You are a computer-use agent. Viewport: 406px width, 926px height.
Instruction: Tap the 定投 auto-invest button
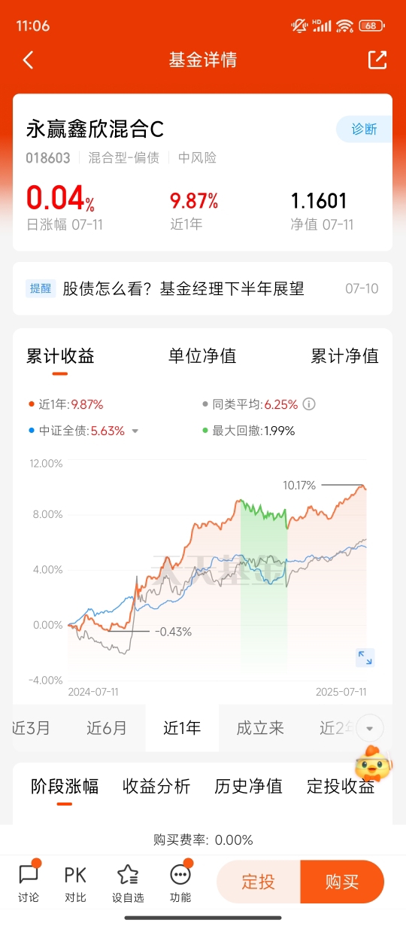point(258,882)
